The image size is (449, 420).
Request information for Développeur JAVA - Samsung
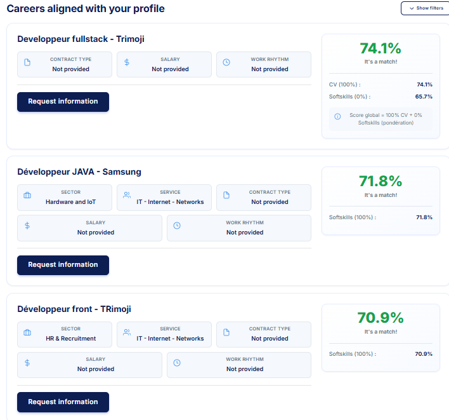coord(63,265)
